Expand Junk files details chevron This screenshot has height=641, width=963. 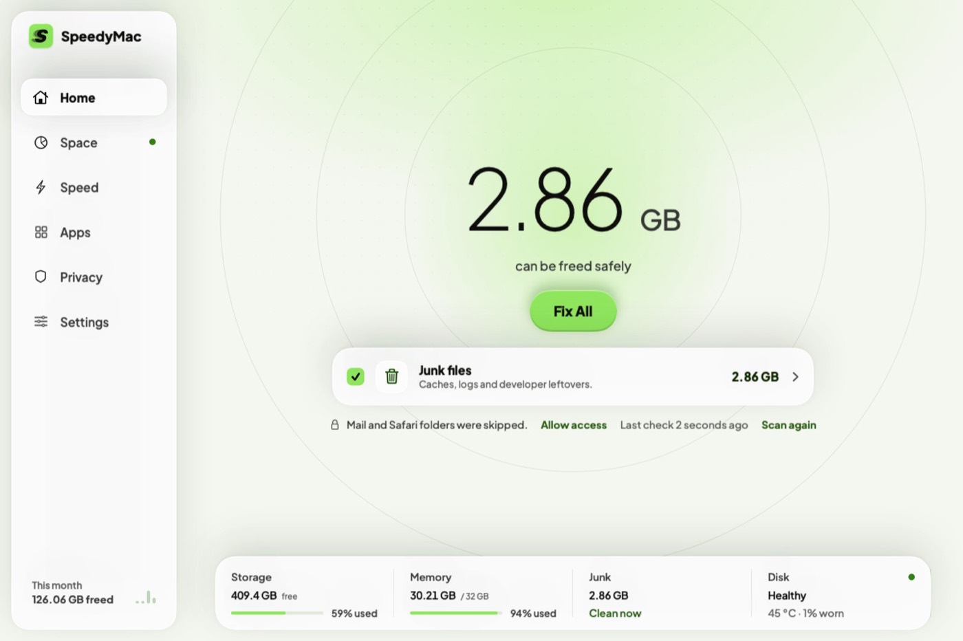click(795, 377)
